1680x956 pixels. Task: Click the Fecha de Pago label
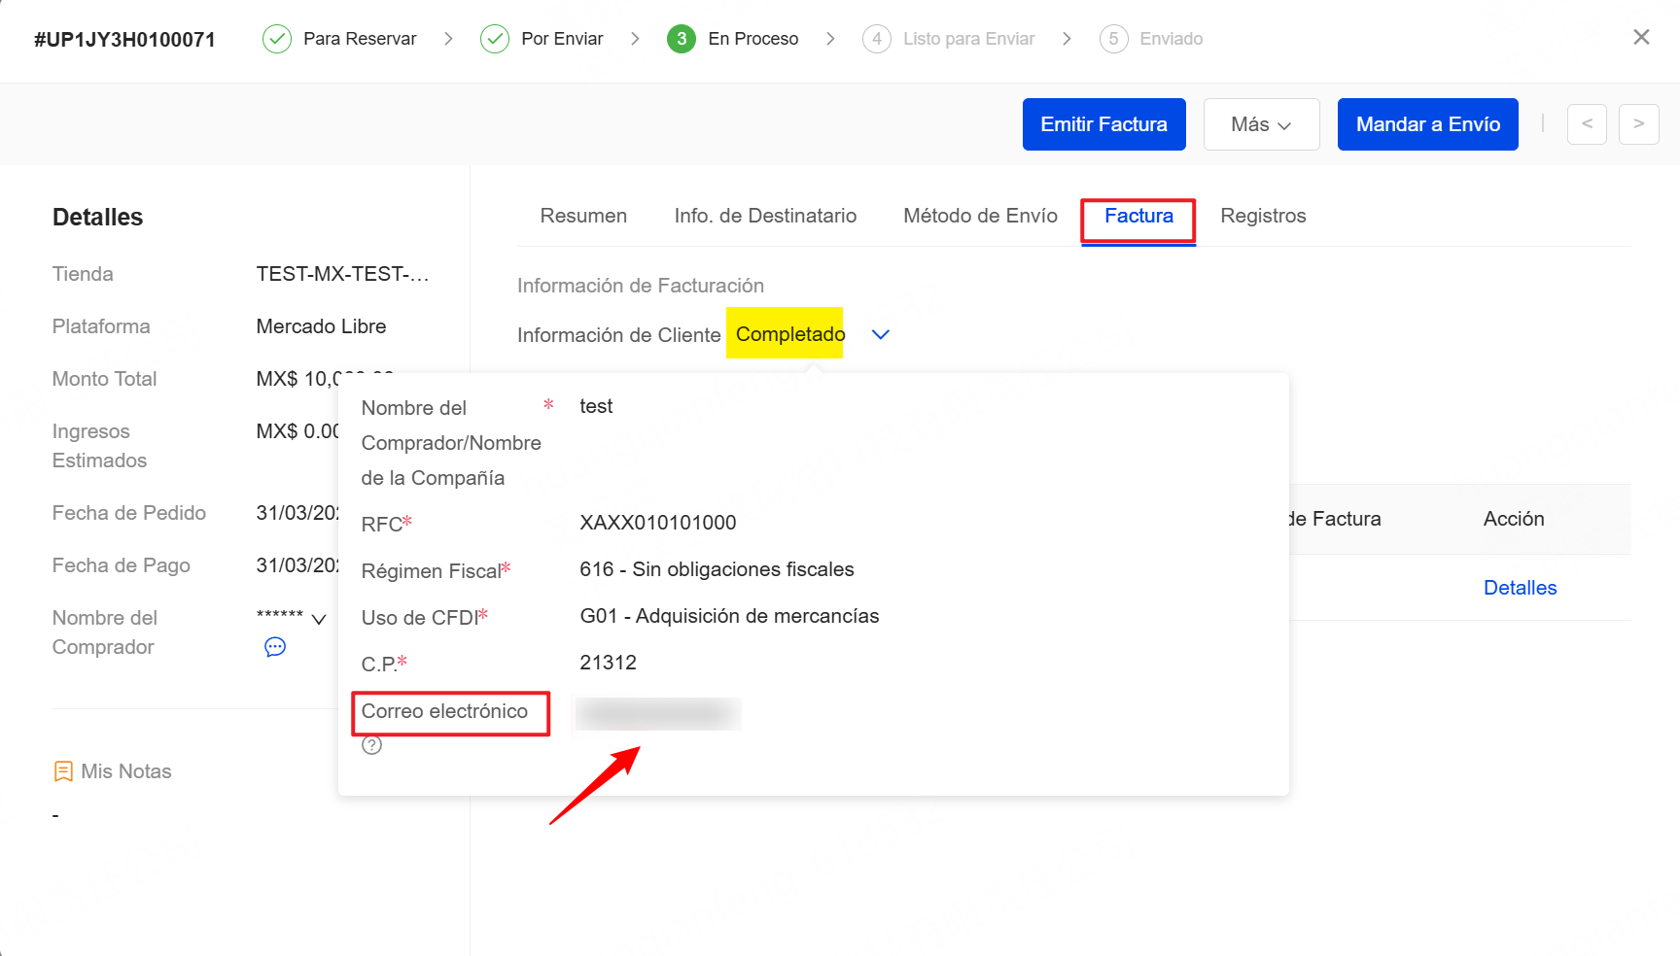(x=121, y=565)
